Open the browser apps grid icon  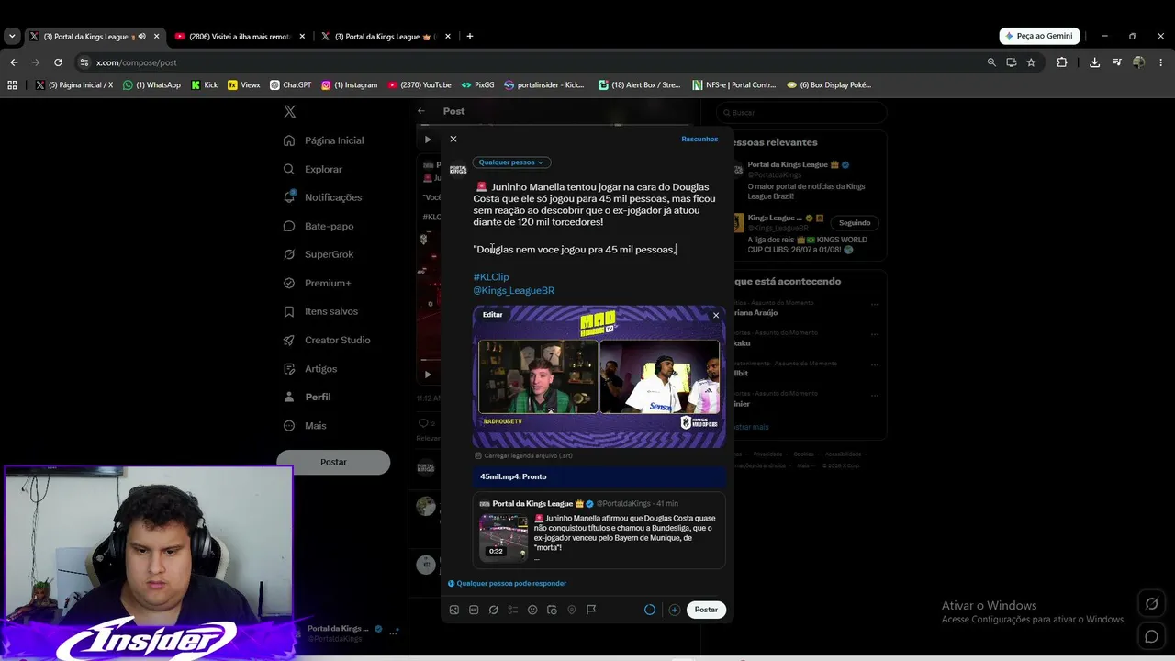pyautogui.click(x=12, y=85)
